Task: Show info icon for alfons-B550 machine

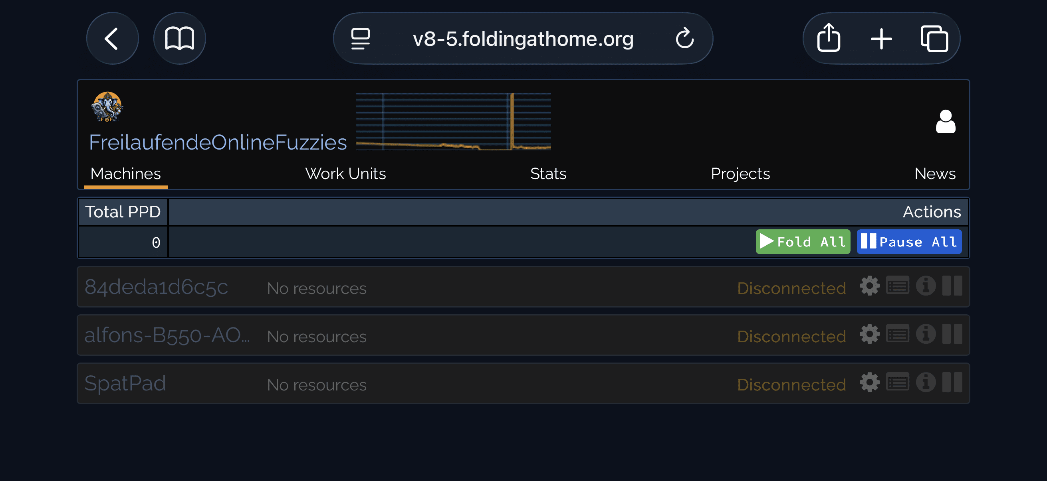Action: pos(926,335)
